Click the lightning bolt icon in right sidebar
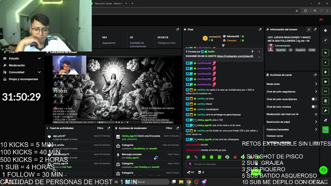 [325, 63]
